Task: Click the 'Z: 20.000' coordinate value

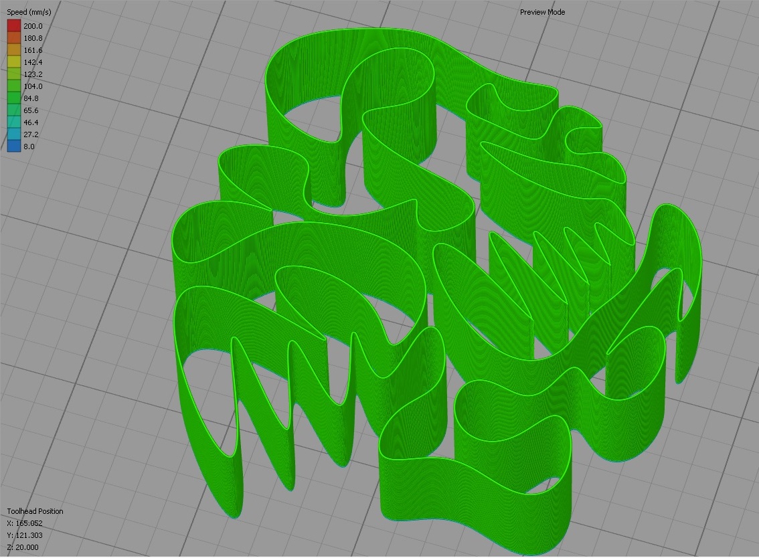Action: coord(23,547)
